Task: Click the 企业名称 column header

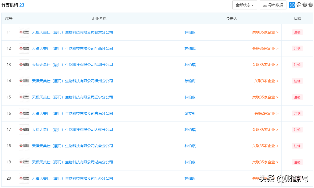Action: [x=99, y=19]
